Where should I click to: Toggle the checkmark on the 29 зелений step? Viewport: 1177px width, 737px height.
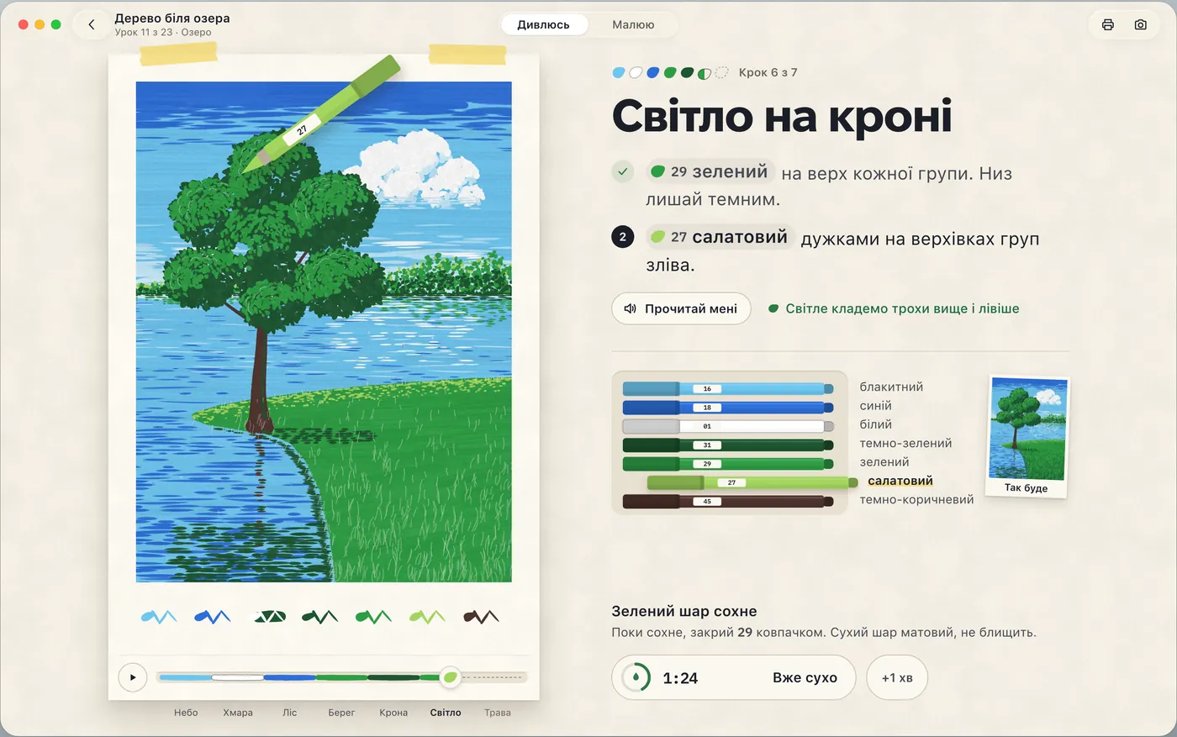622,171
